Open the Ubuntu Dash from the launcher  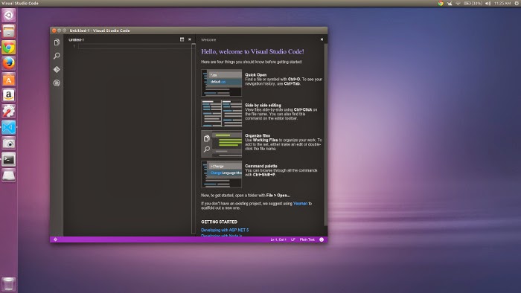(9, 16)
